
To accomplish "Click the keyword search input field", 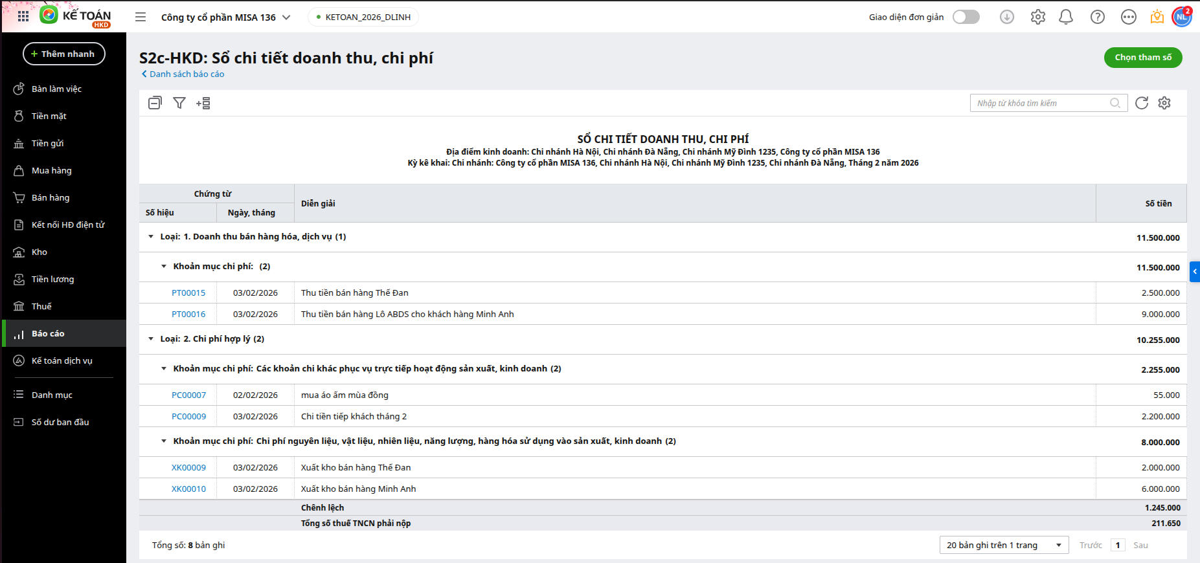I will pyautogui.click(x=1041, y=103).
